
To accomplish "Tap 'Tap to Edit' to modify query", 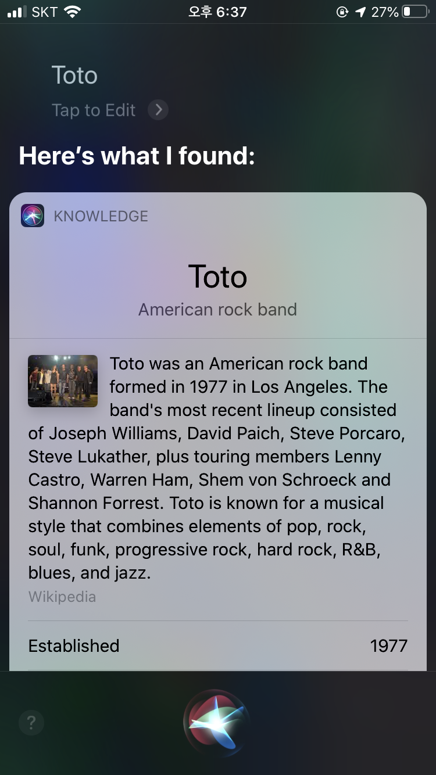I will click(x=94, y=110).
